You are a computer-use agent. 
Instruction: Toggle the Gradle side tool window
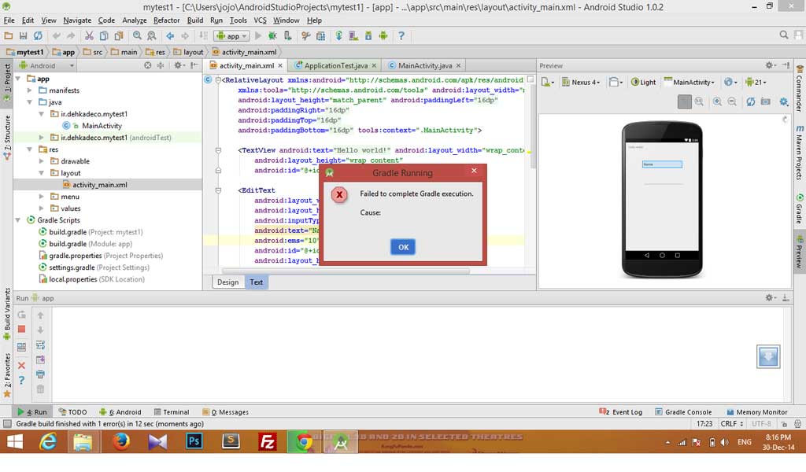click(x=800, y=208)
